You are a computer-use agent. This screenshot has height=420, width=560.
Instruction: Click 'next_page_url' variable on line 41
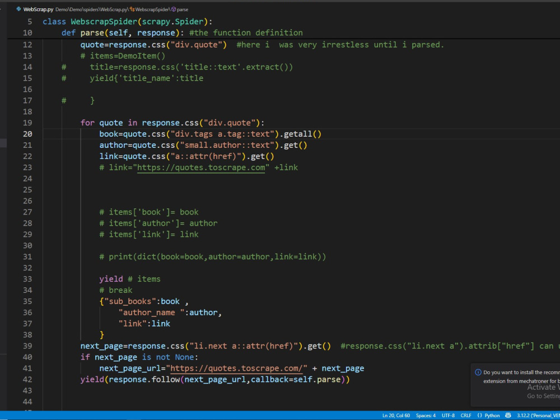pyautogui.click(x=130, y=368)
